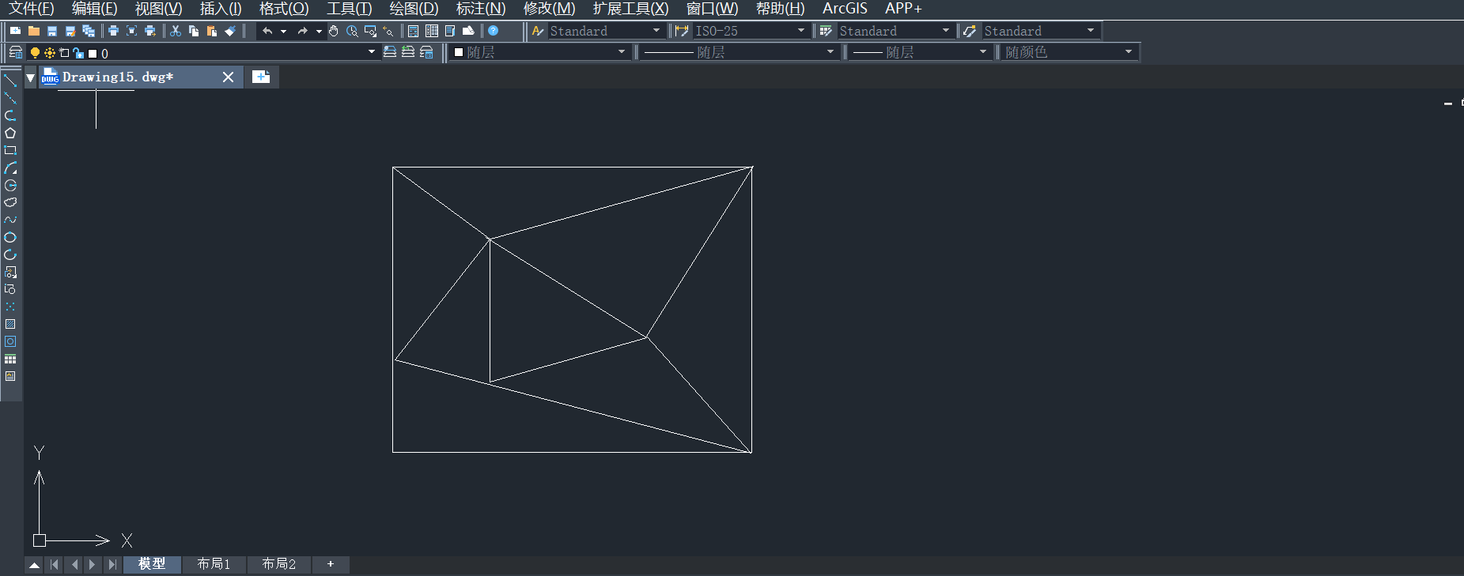The image size is (1464, 576).
Task: Click the Open folder icon
Action: 34,31
